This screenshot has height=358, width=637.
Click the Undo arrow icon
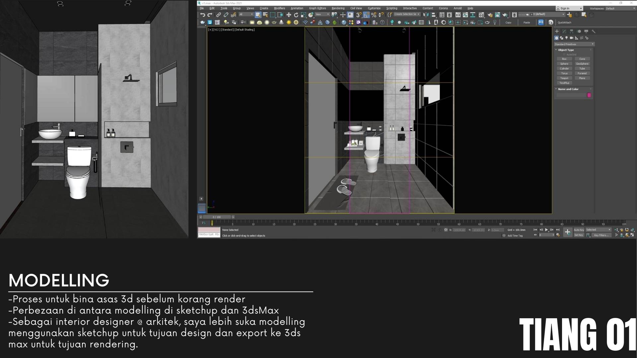202,15
